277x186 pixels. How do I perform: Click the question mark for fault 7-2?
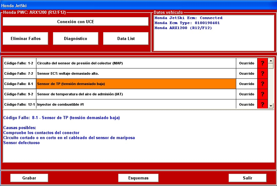pos(262,73)
